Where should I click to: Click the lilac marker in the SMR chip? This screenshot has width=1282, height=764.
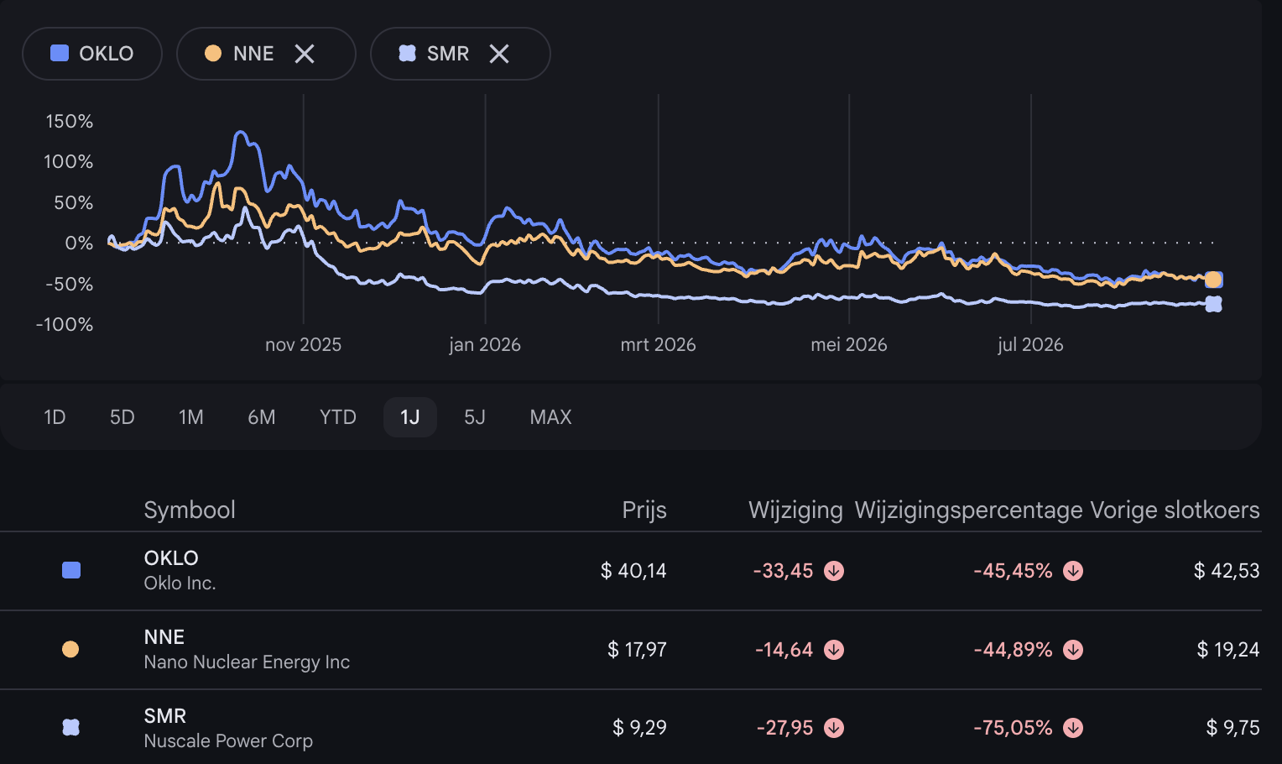[x=407, y=53]
